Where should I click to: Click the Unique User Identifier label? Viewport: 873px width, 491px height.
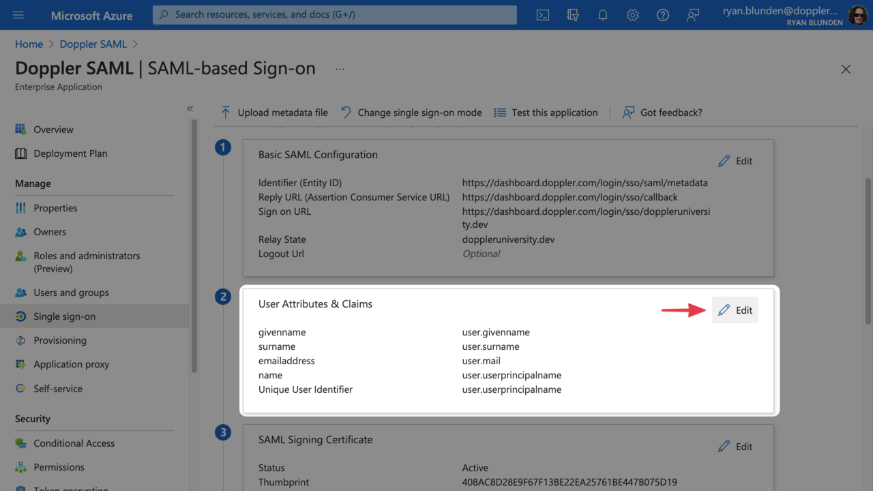click(306, 389)
